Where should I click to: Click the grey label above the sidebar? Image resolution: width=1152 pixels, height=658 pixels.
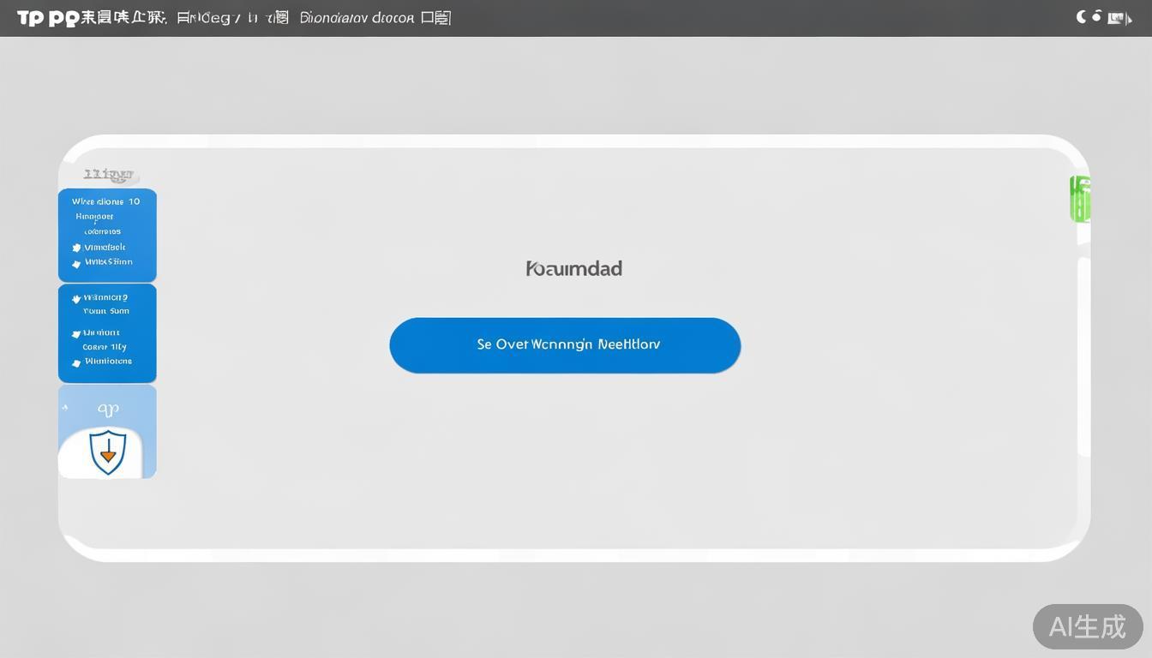click(108, 175)
